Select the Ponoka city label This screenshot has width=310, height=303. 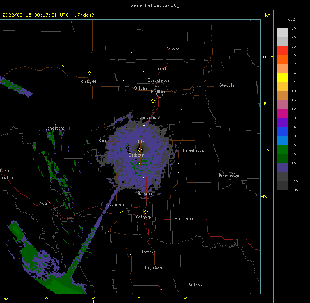click(173, 49)
